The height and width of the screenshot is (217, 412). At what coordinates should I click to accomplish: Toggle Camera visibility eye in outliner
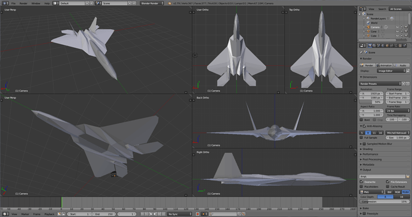pyautogui.click(x=398, y=27)
